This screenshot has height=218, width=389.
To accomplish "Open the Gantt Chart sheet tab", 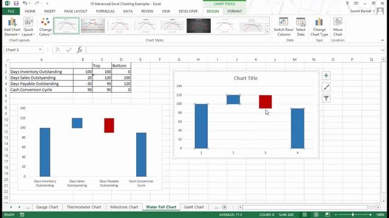I will 194,207.
